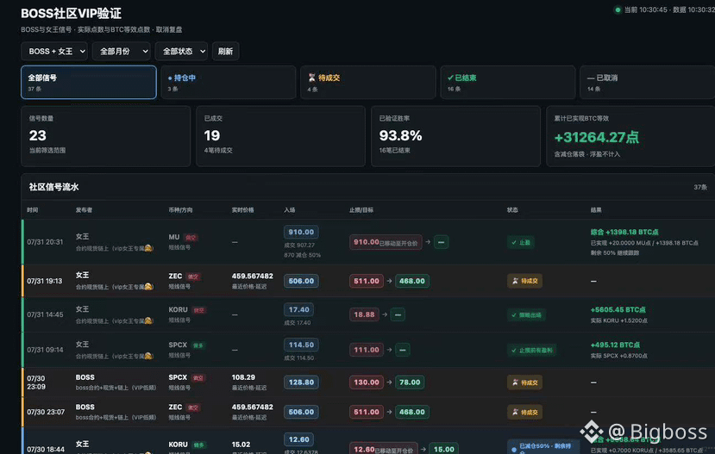Click the 做空 tag beside ZEC 07/30 23:07
The width and height of the screenshot is (715, 454).
193,407
